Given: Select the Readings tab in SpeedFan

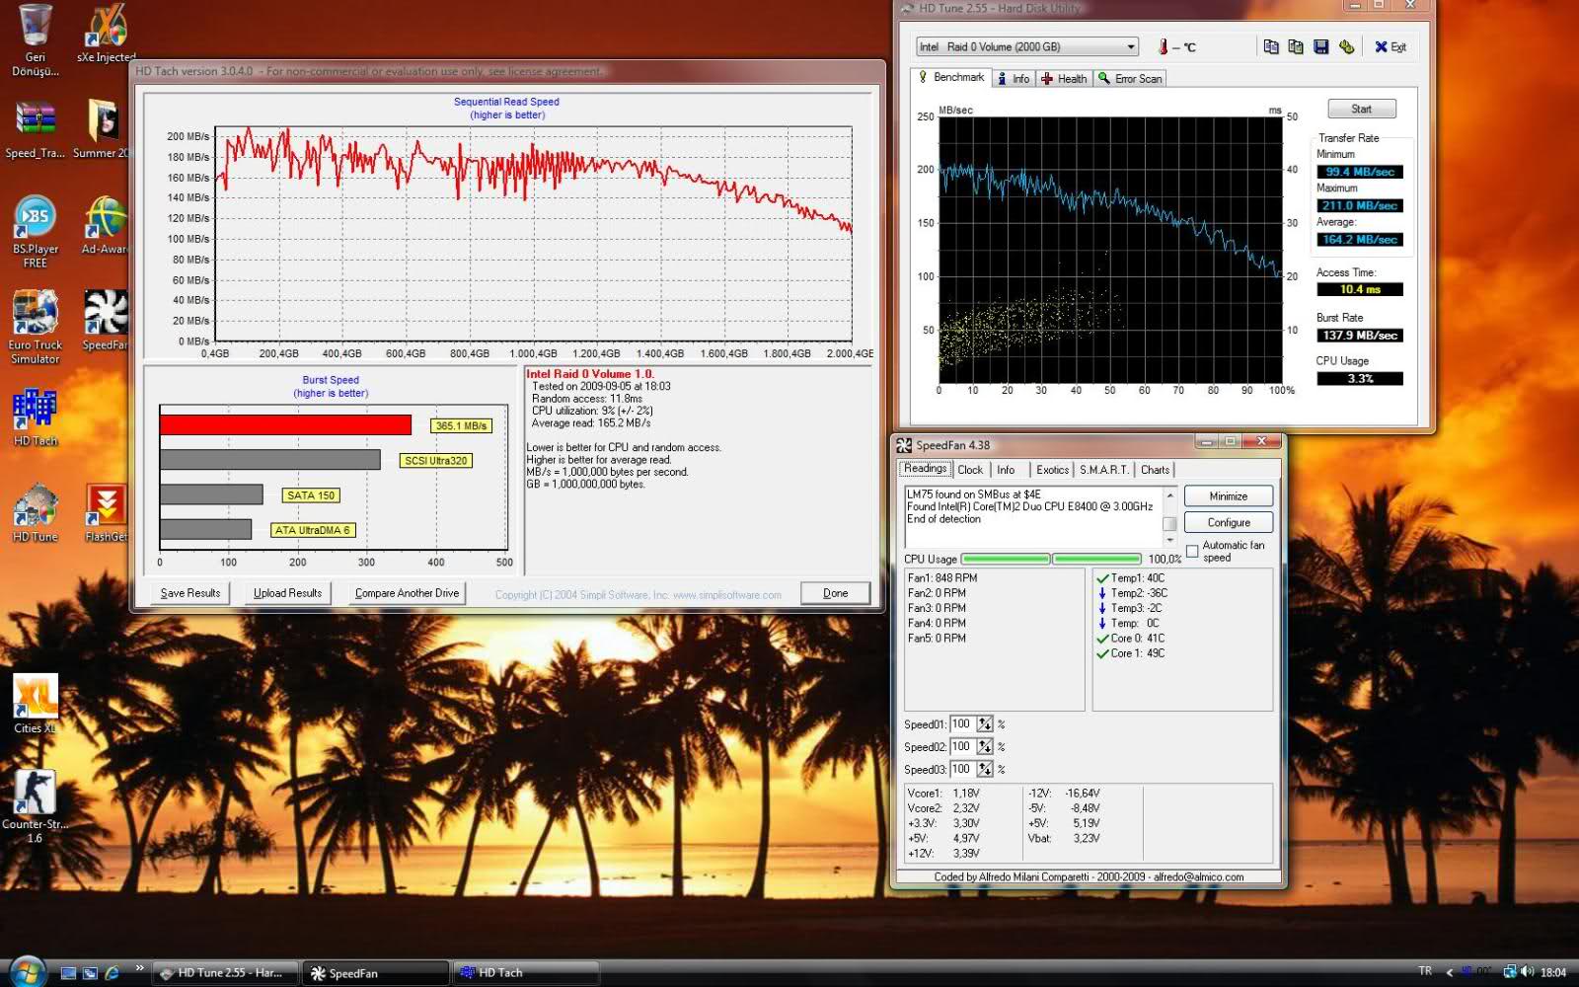Looking at the screenshot, I should (x=925, y=469).
